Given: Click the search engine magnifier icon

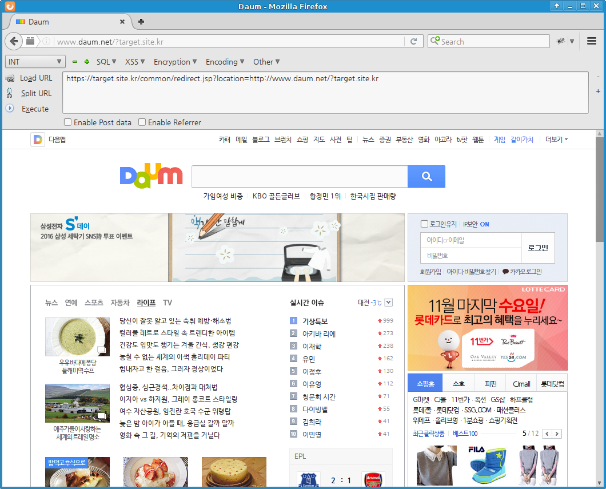Looking at the screenshot, I should coord(435,40).
